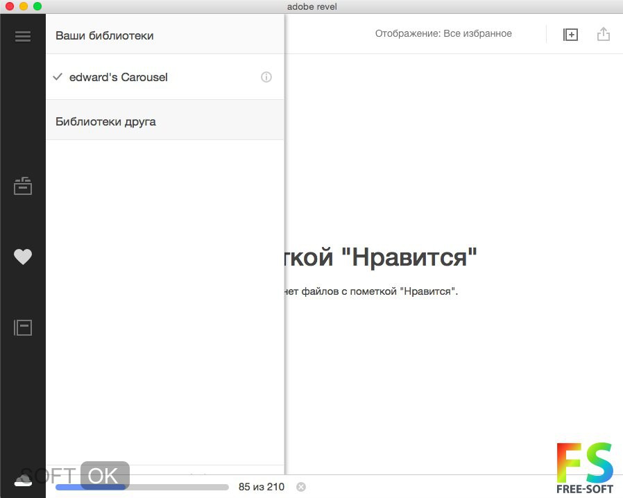The height and width of the screenshot is (498, 623).
Task: Click the Ваши библиотеки header
Action: coord(165,35)
